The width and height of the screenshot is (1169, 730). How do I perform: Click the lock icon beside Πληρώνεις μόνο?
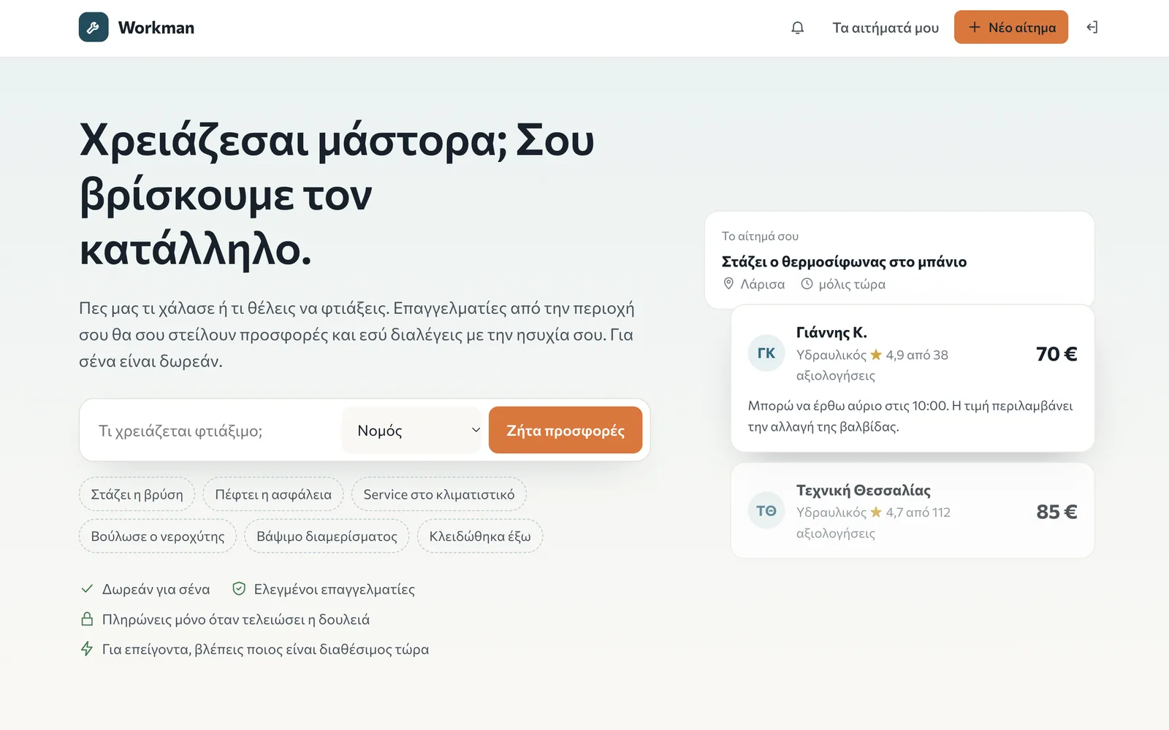point(87,619)
